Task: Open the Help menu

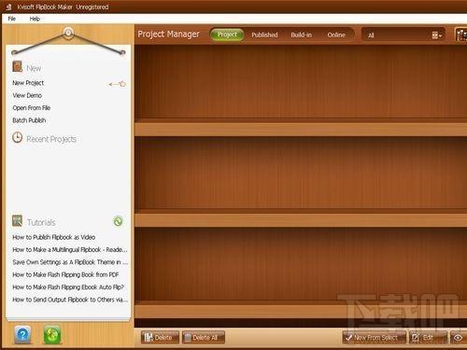Action: click(35, 19)
